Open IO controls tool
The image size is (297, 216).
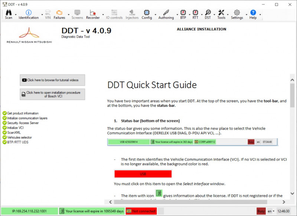coord(114,14)
